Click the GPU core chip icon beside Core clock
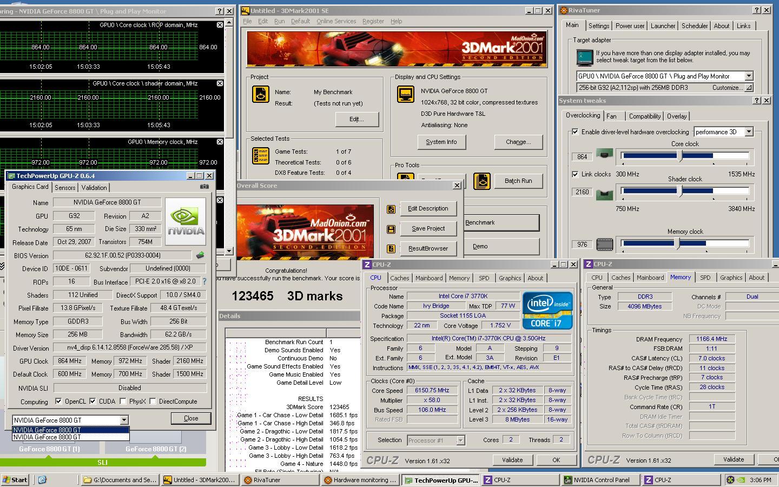Screen dimensions: 779x487 tap(604, 155)
